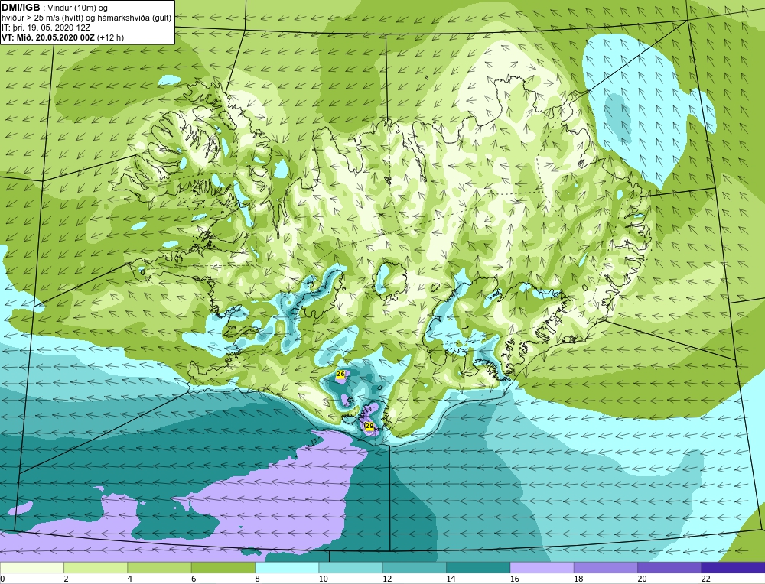Click the legend scale label '8'
This screenshot has width=765, height=584.
click(257, 579)
